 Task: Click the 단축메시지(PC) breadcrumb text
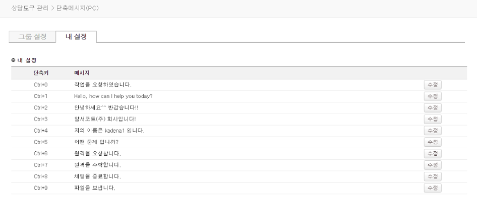pos(77,8)
